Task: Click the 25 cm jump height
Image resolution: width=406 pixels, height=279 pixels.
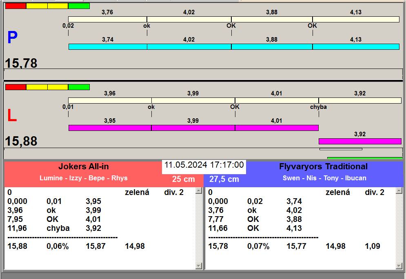Action: (x=184, y=179)
